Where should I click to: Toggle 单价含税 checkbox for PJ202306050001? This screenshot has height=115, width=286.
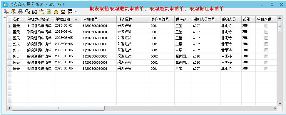[x=266, y=38]
